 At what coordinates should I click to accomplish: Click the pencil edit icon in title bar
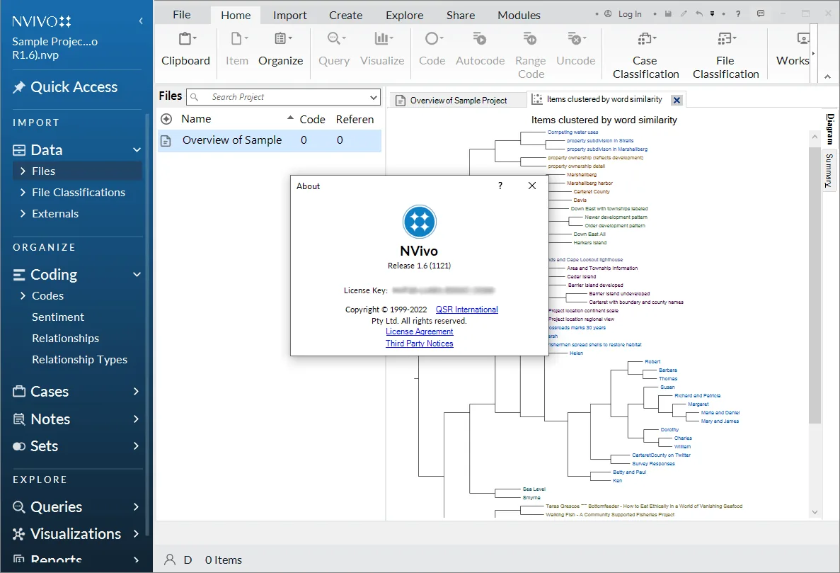(x=684, y=14)
